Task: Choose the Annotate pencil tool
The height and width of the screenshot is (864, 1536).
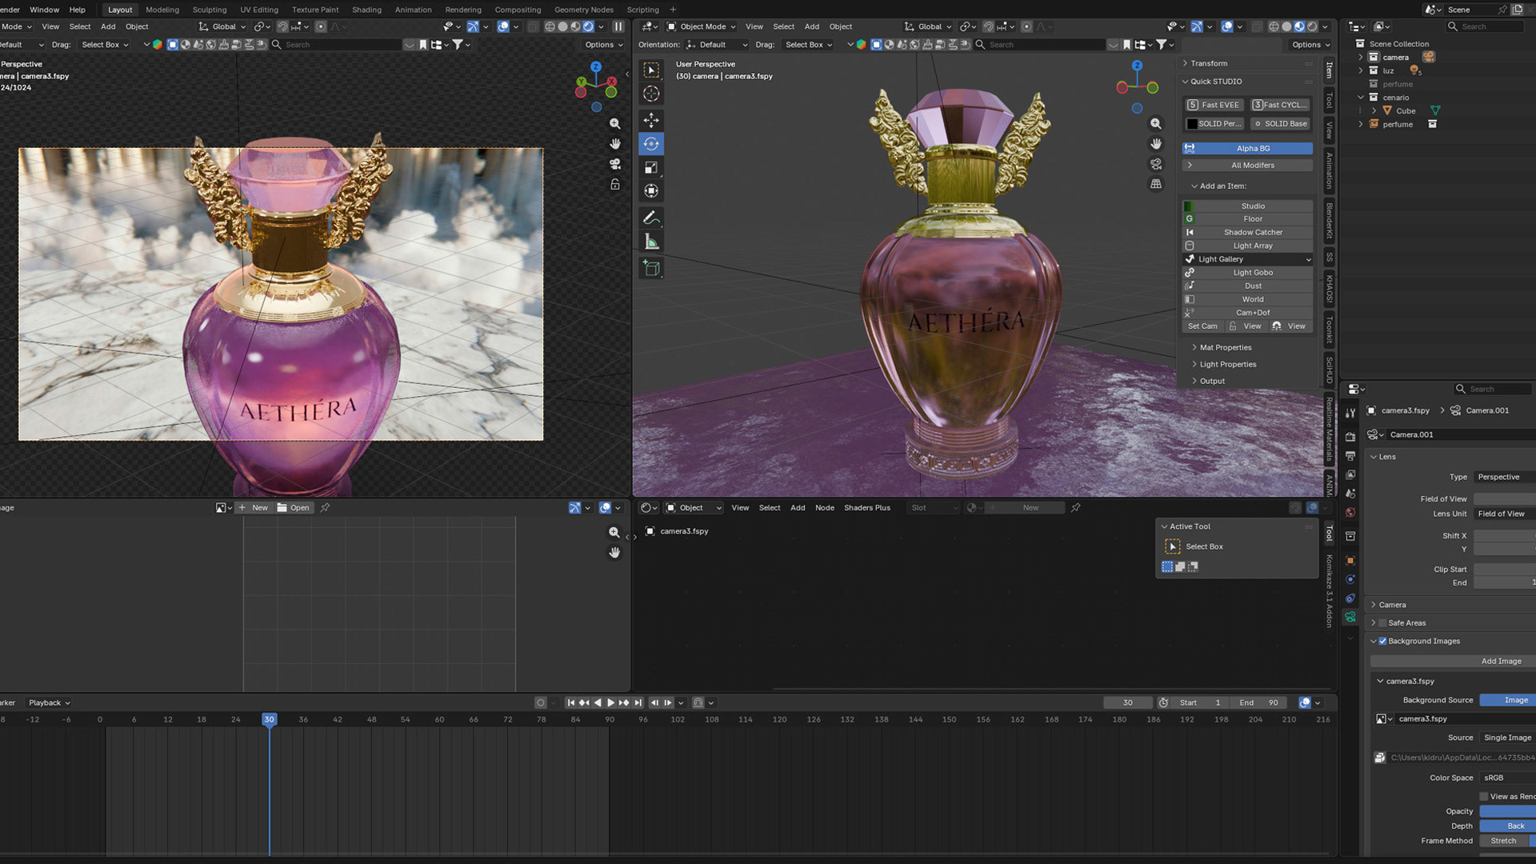Action: pyautogui.click(x=651, y=218)
